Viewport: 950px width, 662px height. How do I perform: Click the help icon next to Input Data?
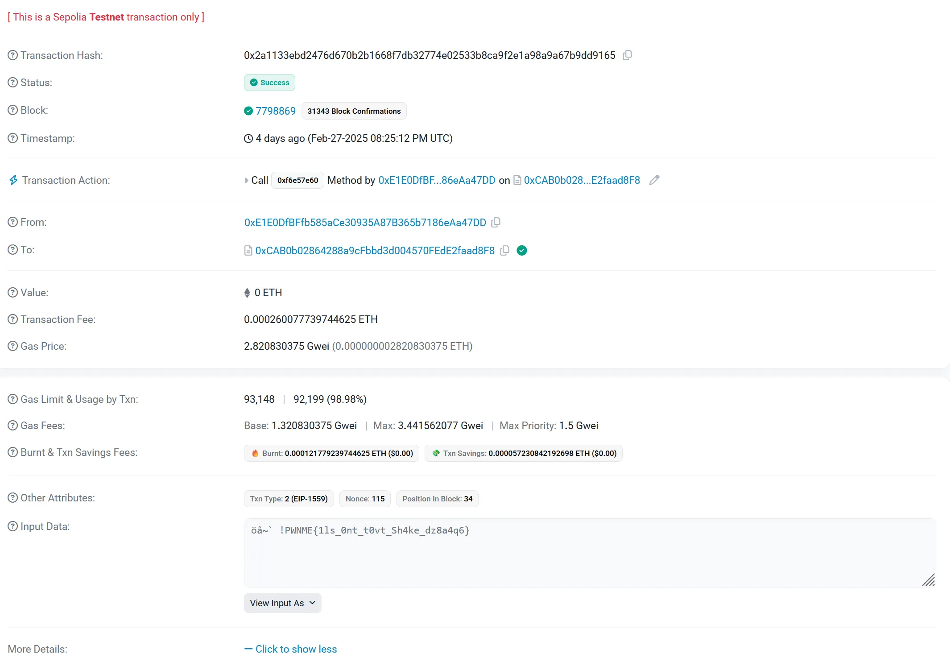13,526
